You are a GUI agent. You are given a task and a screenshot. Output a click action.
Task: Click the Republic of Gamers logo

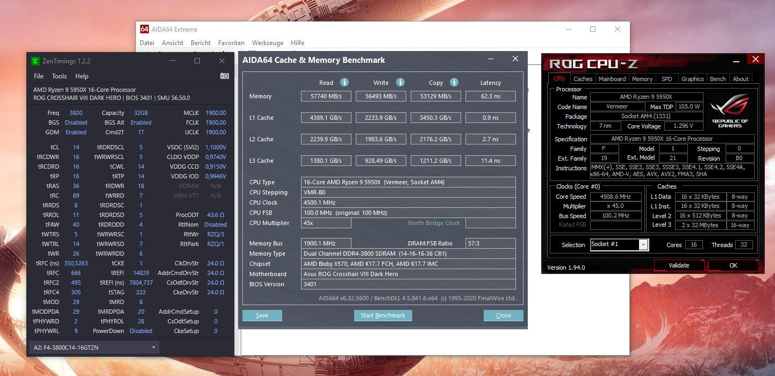pos(730,111)
